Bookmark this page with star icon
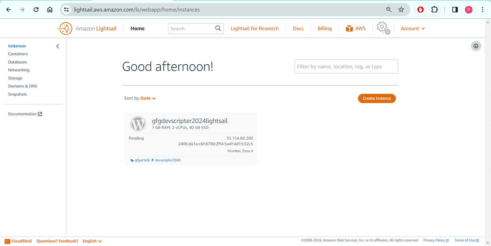Viewport: 491px width, 246px height. (401, 10)
